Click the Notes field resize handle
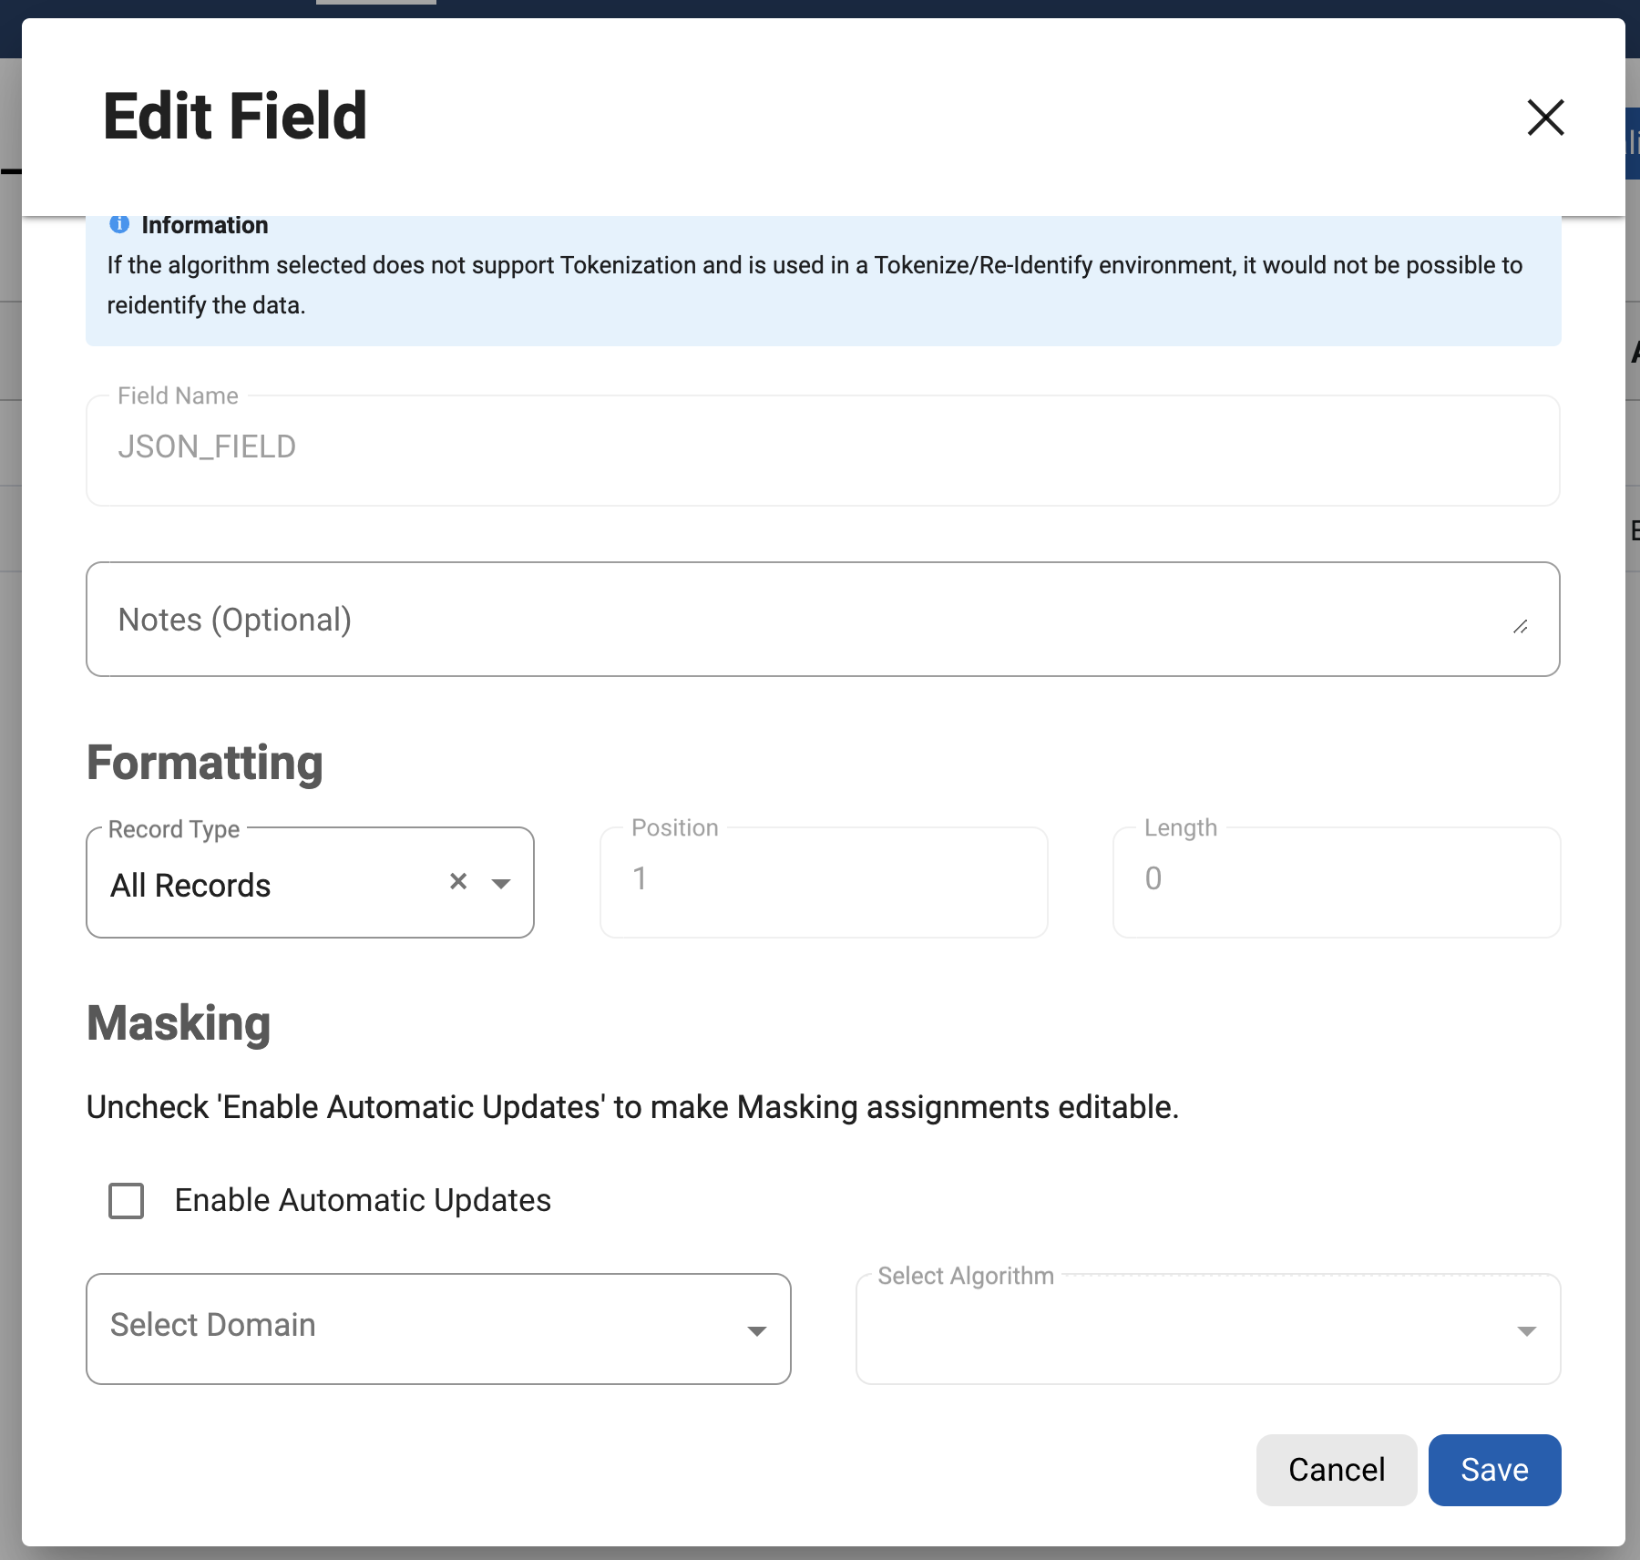This screenshot has height=1560, width=1640. 1520,627
